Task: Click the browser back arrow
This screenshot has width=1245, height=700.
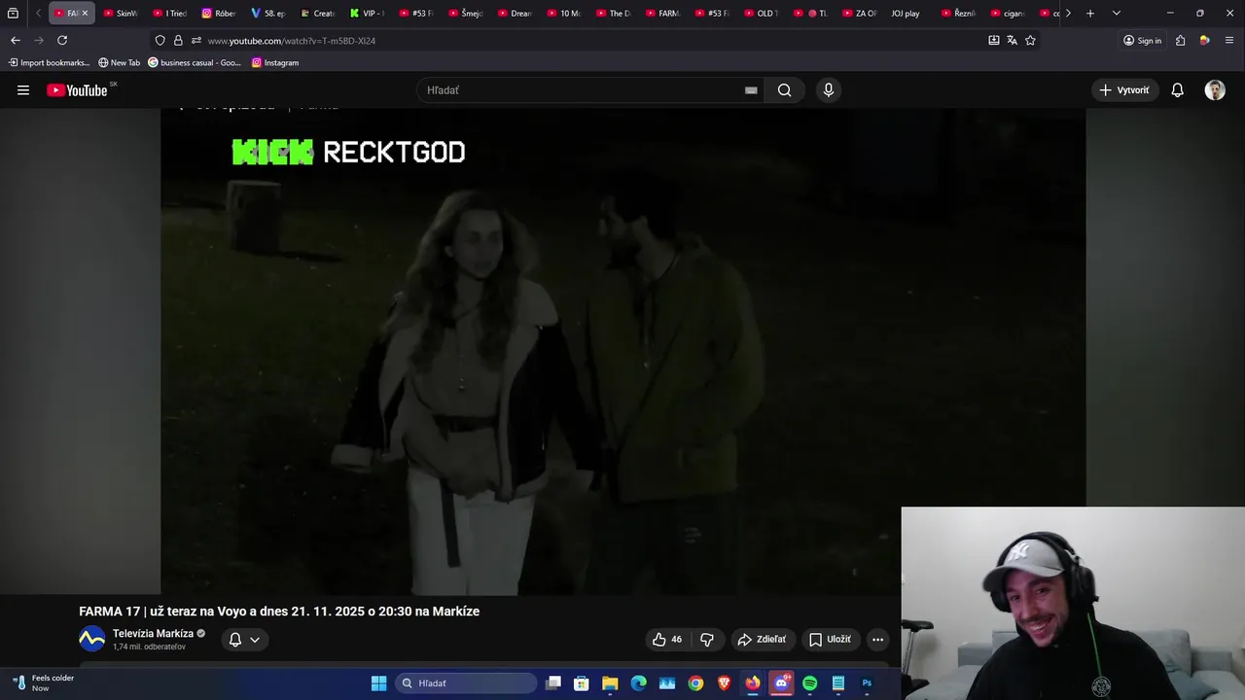Action: pos(16,40)
